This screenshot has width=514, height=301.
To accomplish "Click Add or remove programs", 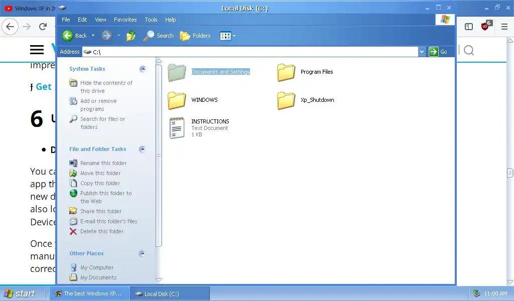I will pyautogui.click(x=93, y=105).
